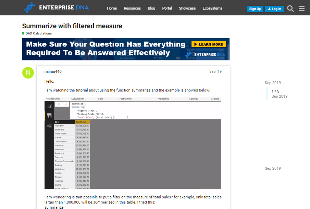Viewport: 310px width, 209px height.
Task: Go to the Blog page
Action: [151, 8]
